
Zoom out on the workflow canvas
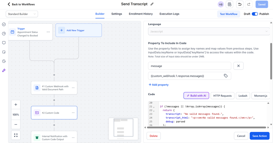pos(16,124)
